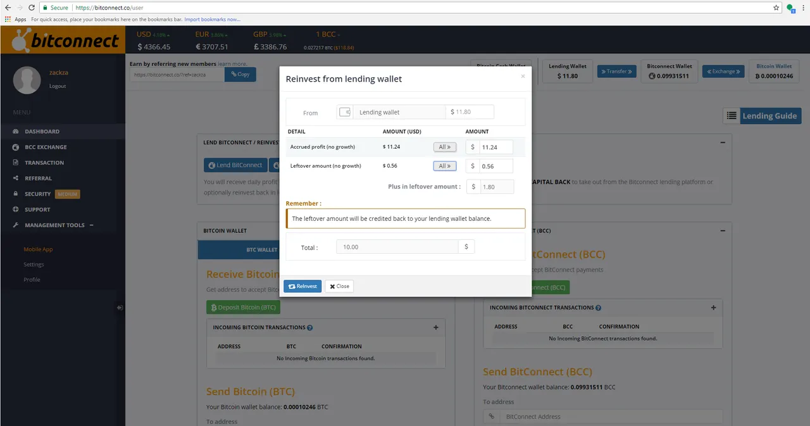Click All for Accrued profit row
This screenshot has height=426, width=810.
click(445, 147)
